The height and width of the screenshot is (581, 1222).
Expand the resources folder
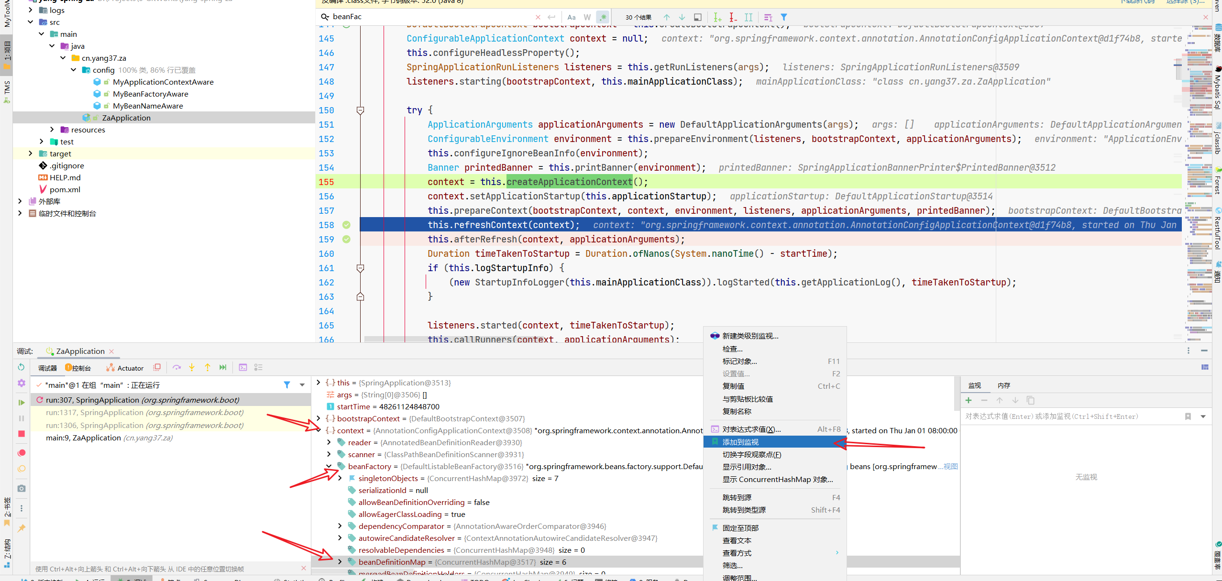pos(52,130)
